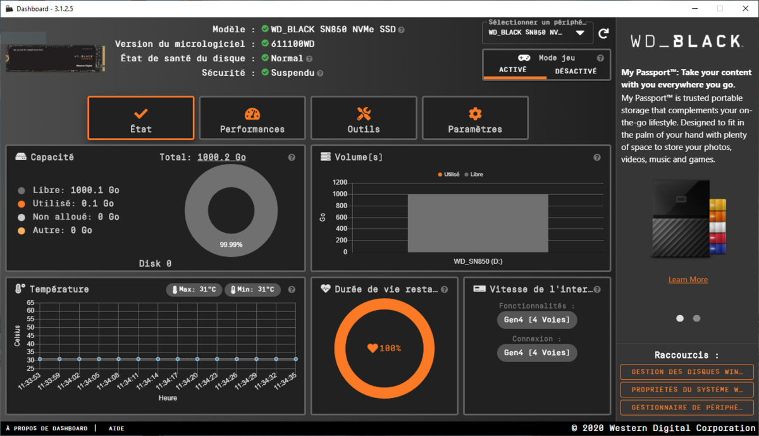Click the Min: 31°C temperature badge
The height and width of the screenshot is (436, 759).
[x=252, y=290]
